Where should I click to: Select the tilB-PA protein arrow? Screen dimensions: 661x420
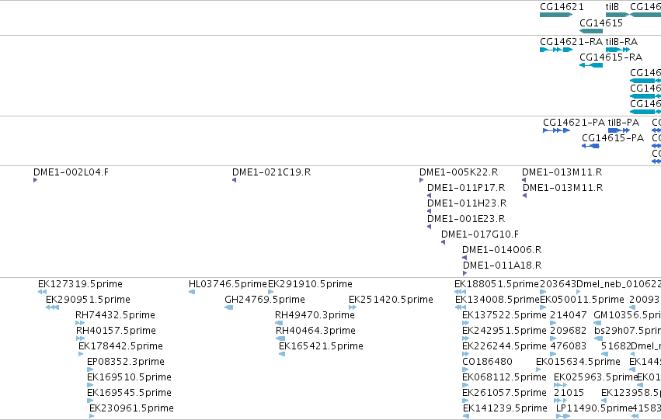(619, 130)
